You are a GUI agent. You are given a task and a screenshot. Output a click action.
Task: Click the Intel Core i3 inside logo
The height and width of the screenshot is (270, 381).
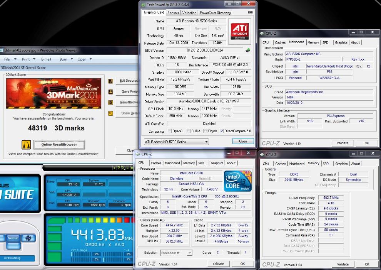click(237, 181)
